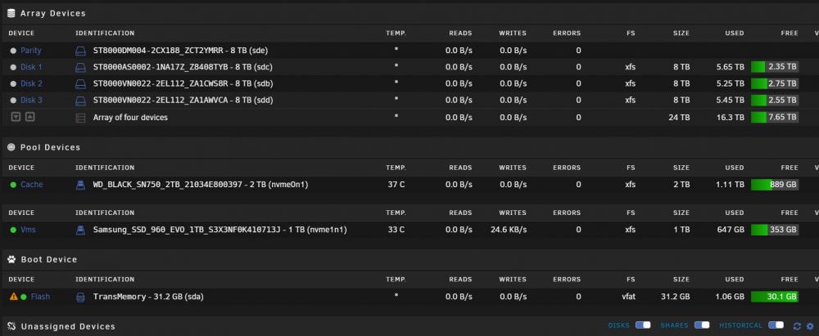This screenshot has width=819, height=336.
Task: Click the Parity drive disk icon
Action: 80,51
